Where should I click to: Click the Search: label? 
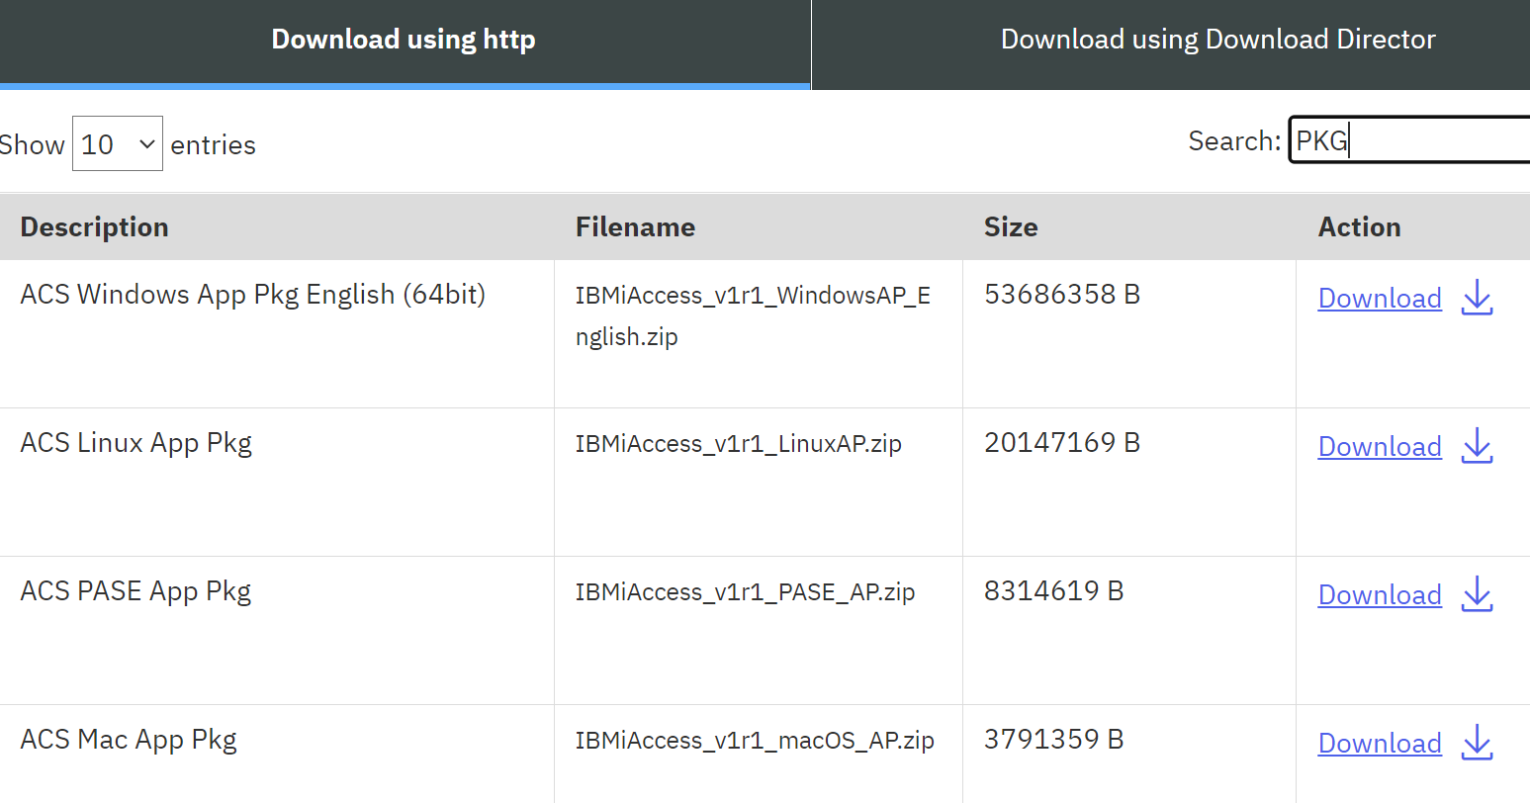coord(1234,140)
